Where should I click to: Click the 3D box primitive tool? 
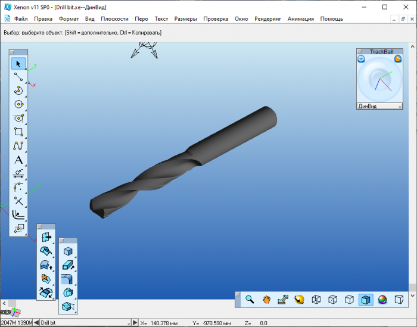click(67, 251)
